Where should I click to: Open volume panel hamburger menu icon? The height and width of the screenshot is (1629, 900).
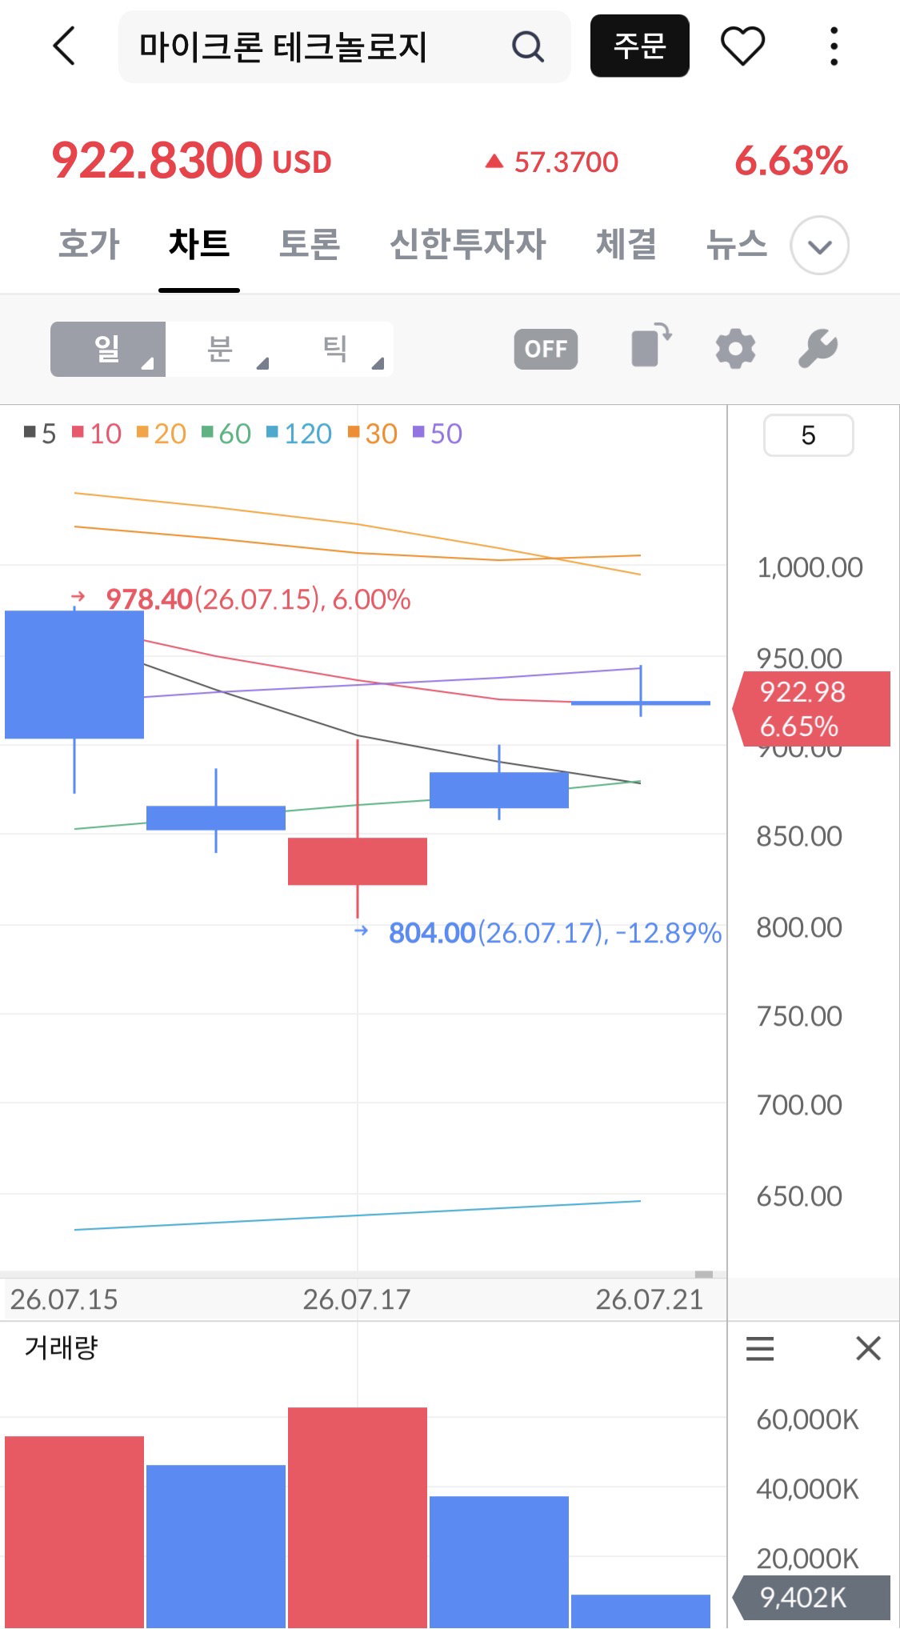point(760,1349)
